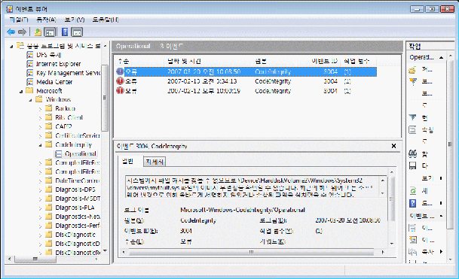Click the DFS log icon in tree
The image size is (459, 279).
(30, 55)
